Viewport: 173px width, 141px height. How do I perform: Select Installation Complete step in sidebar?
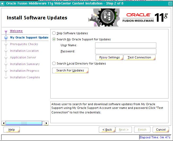click(25, 77)
